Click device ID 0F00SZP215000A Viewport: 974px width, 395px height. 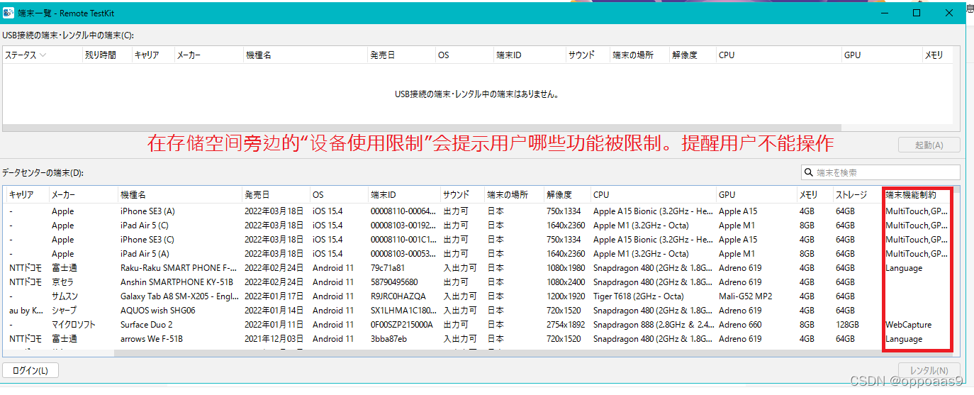click(x=401, y=325)
